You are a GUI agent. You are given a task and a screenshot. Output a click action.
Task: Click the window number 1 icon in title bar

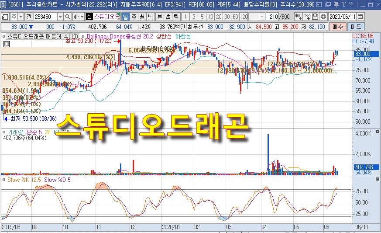(3, 4)
